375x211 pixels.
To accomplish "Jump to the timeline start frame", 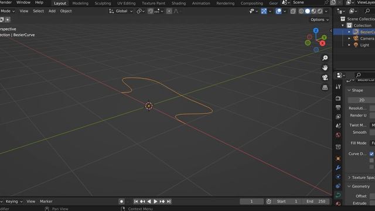I will pos(136,202).
